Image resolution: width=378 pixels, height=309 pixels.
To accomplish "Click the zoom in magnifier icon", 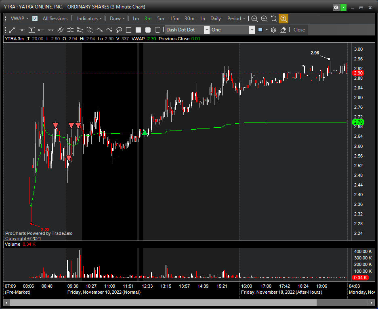I will (264, 19).
